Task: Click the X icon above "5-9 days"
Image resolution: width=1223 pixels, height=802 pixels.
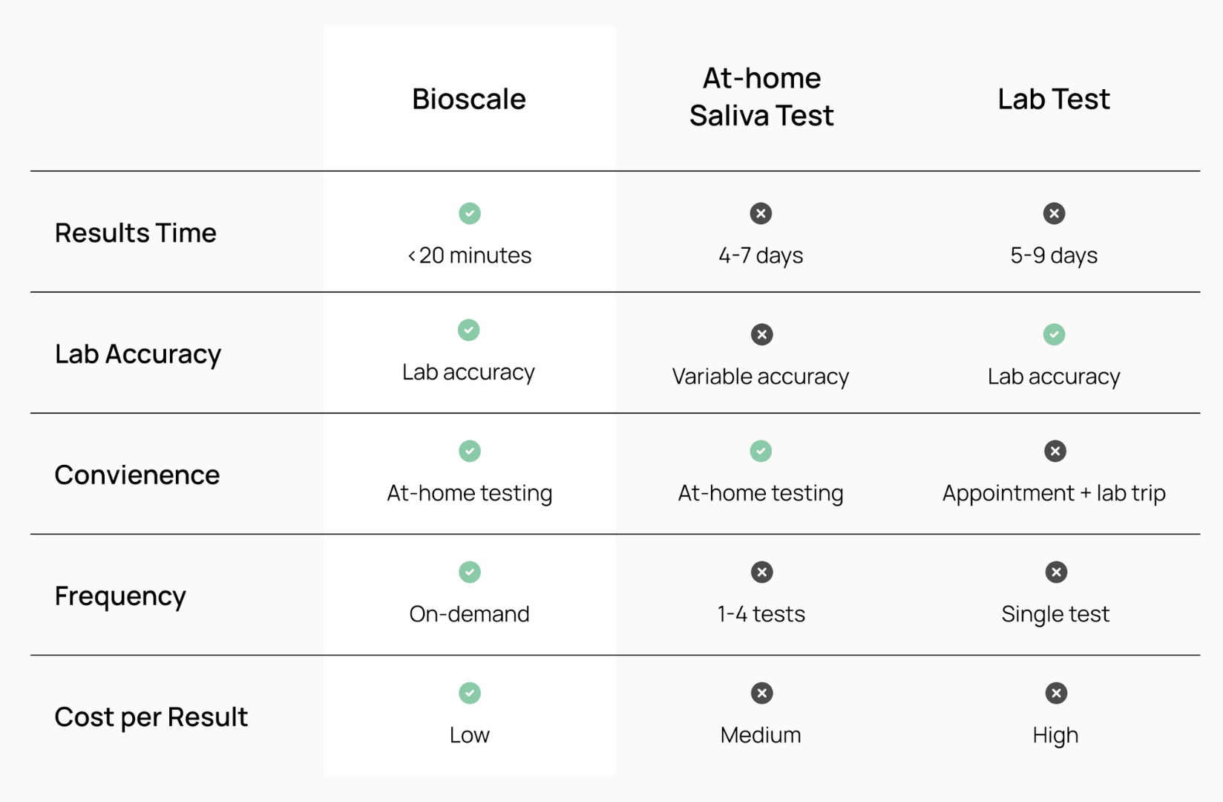Action: pos(1054,214)
